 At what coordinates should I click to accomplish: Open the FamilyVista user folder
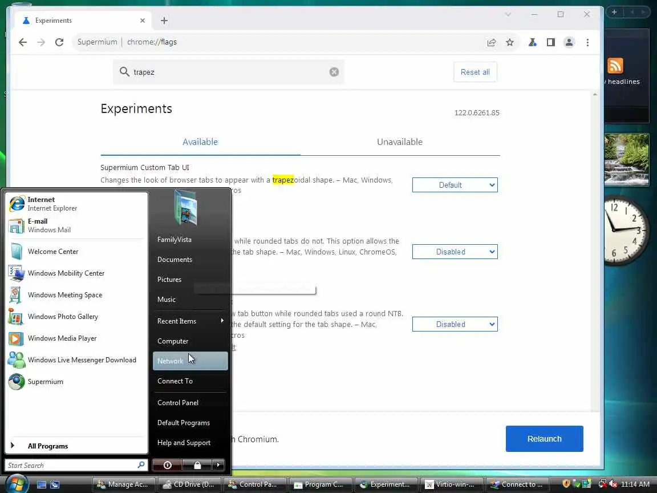point(190,240)
